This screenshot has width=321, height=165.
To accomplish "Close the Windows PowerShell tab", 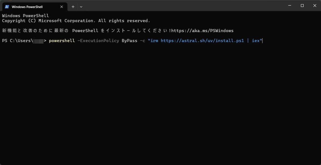I will tap(62, 7).
